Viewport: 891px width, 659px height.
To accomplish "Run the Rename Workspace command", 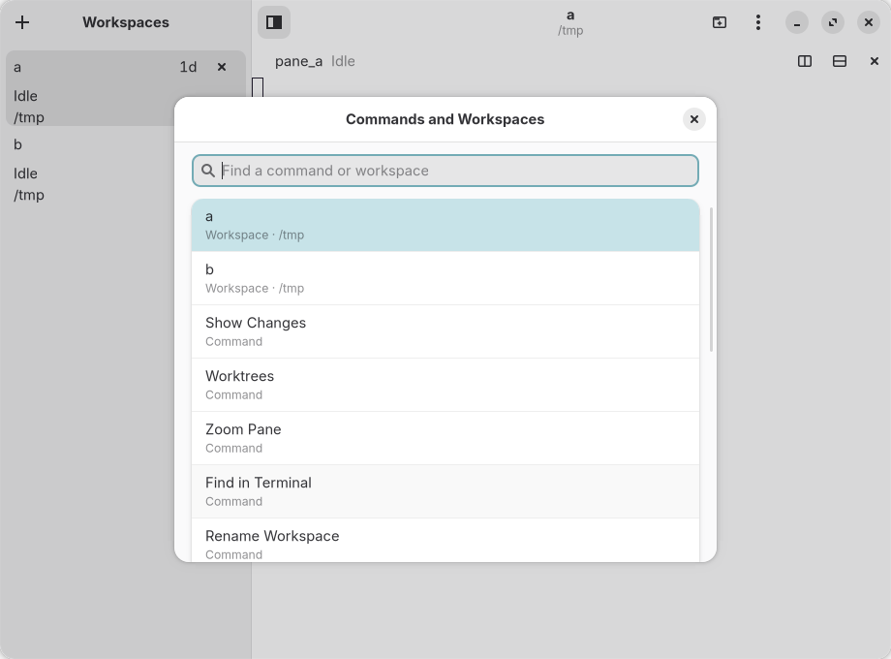I will [445, 540].
